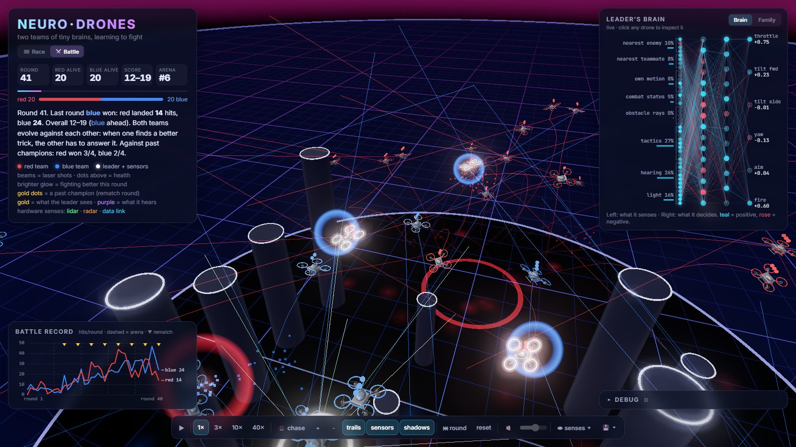Click the fire output node
This screenshot has height=447, width=796.
click(750, 203)
